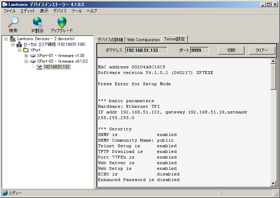Click the クリアー (Clear) button
The height and width of the screenshot is (198, 280).
[262, 50]
